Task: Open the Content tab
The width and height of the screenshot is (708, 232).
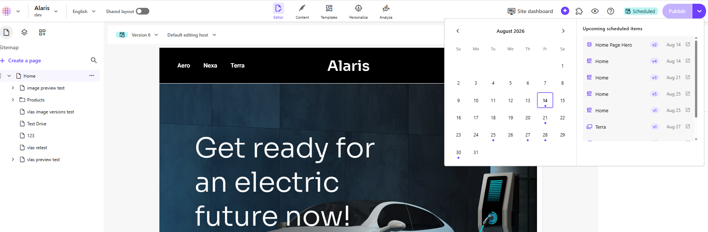Action: tap(302, 11)
